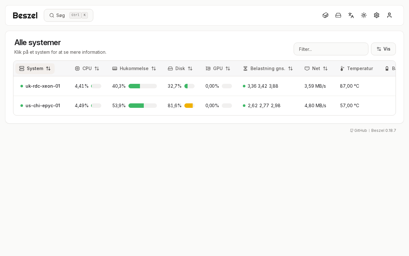
Task: Open the language translation icon
Action: pyautogui.click(x=351, y=15)
